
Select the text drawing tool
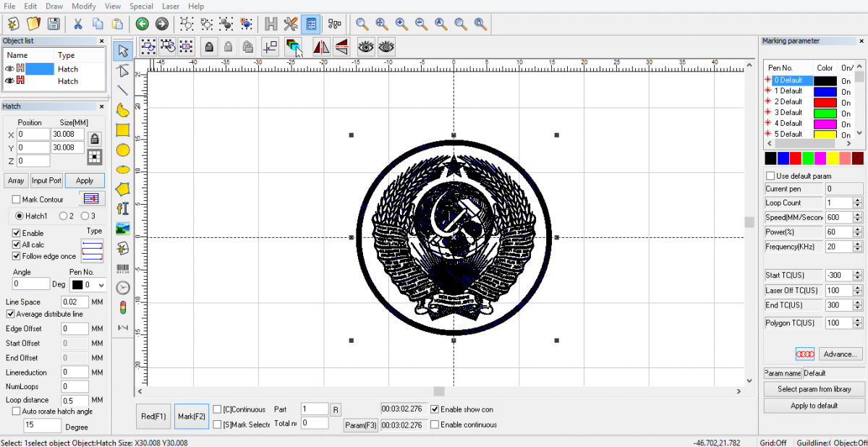[x=123, y=208]
